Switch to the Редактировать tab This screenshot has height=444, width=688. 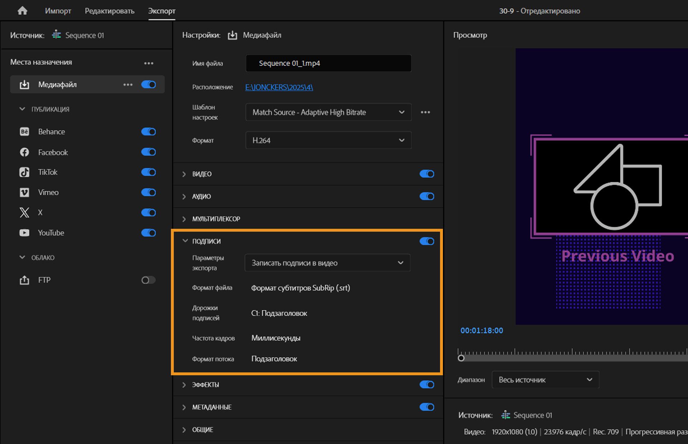pos(109,11)
